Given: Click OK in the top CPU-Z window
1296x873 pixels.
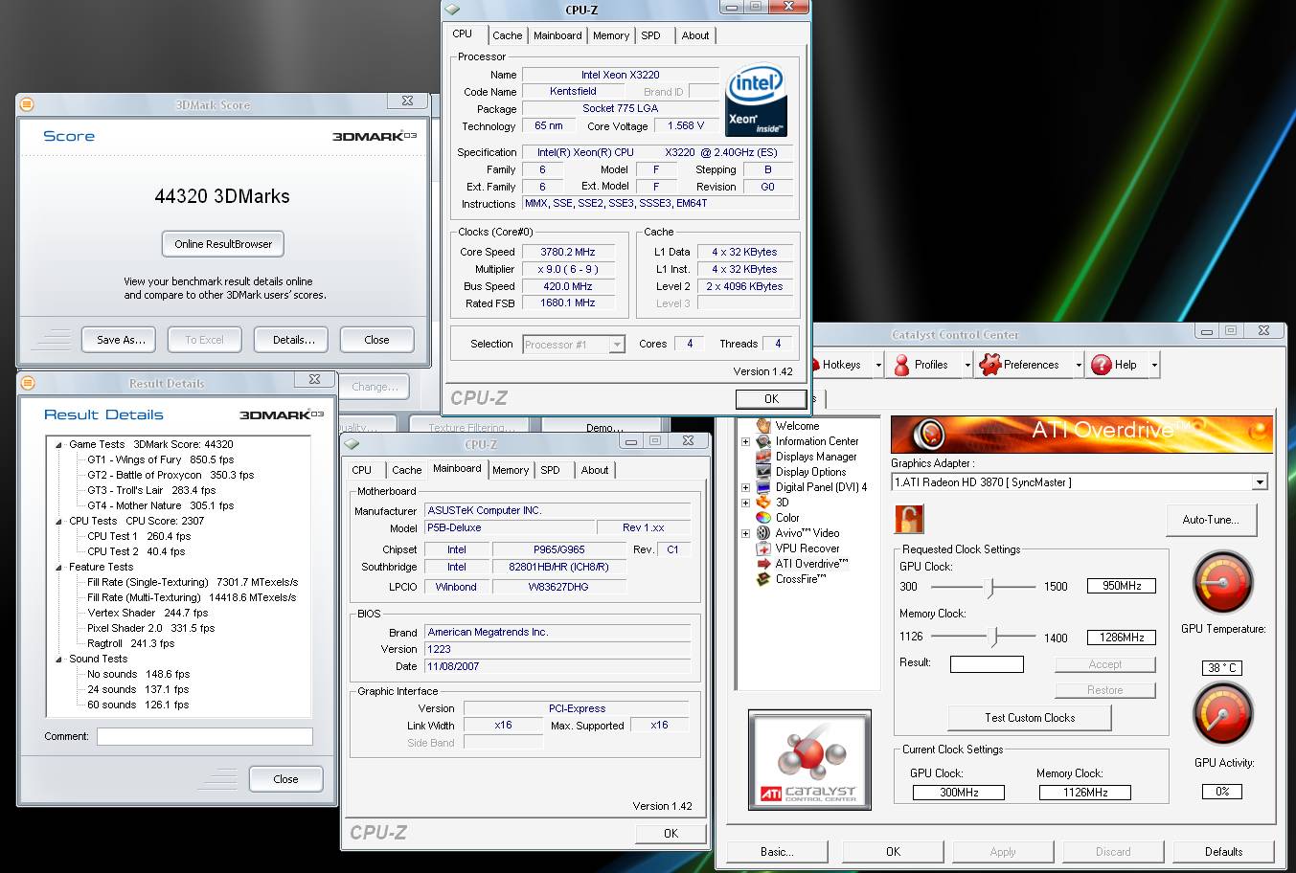Looking at the screenshot, I should 771,399.
